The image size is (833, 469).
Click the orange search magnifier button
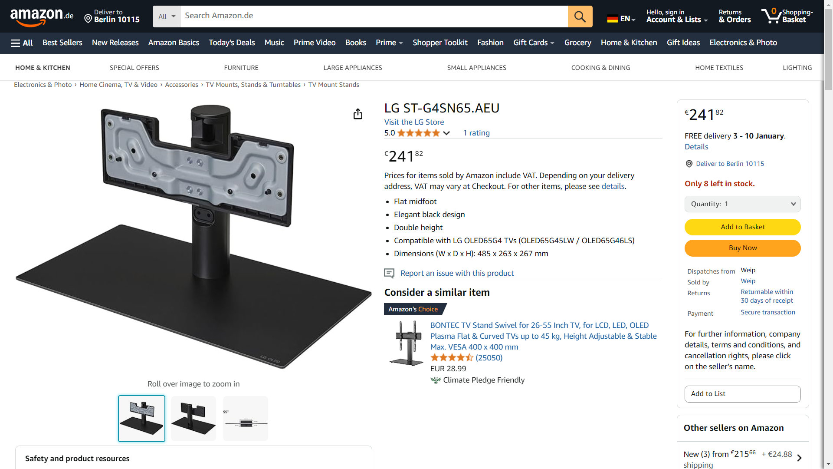pos(580,17)
